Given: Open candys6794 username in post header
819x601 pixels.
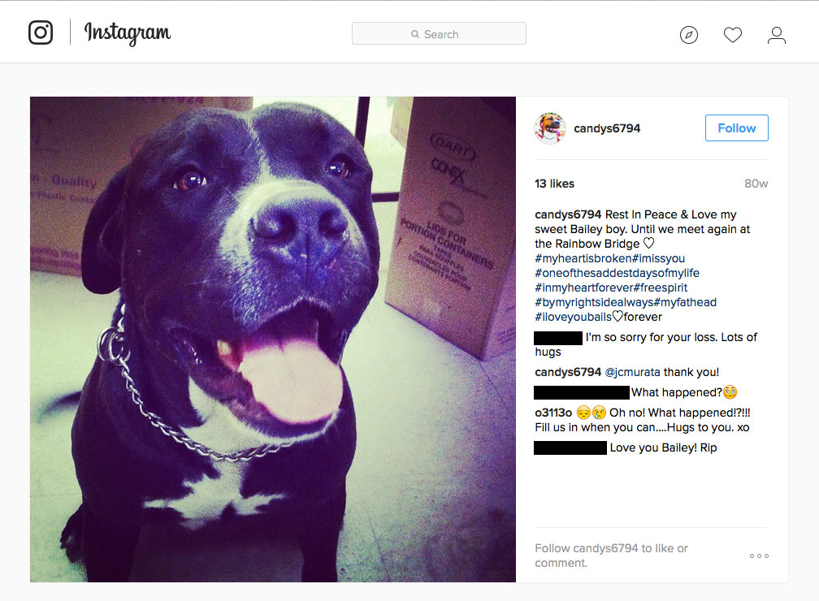Looking at the screenshot, I should 607,128.
